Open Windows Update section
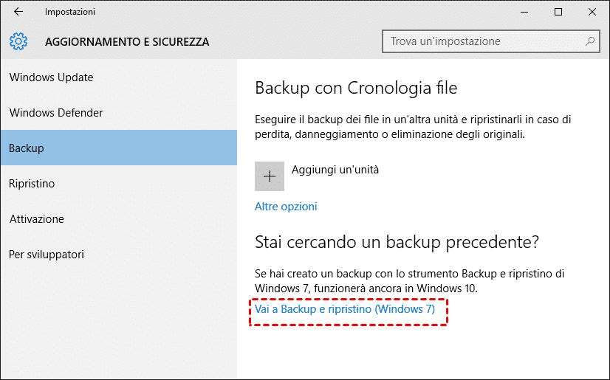The height and width of the screenshot is (380, 610). 51,77
